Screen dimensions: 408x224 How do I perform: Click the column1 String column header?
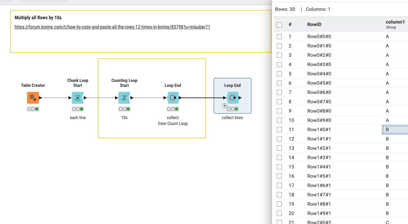395,24
